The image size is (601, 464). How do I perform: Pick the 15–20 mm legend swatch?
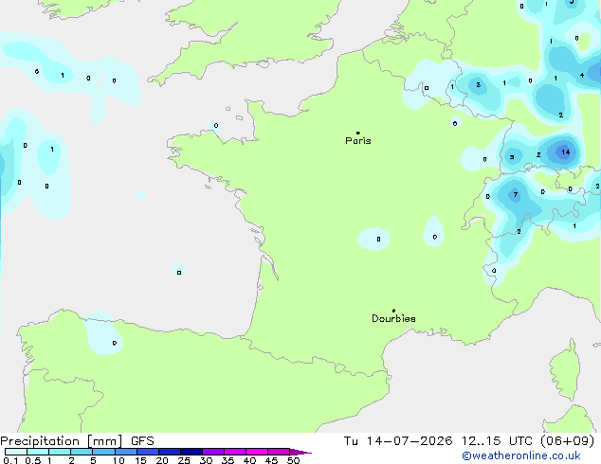point(148,452)
